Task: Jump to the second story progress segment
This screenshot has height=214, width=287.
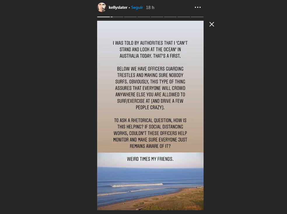Action: coord(117,17)
